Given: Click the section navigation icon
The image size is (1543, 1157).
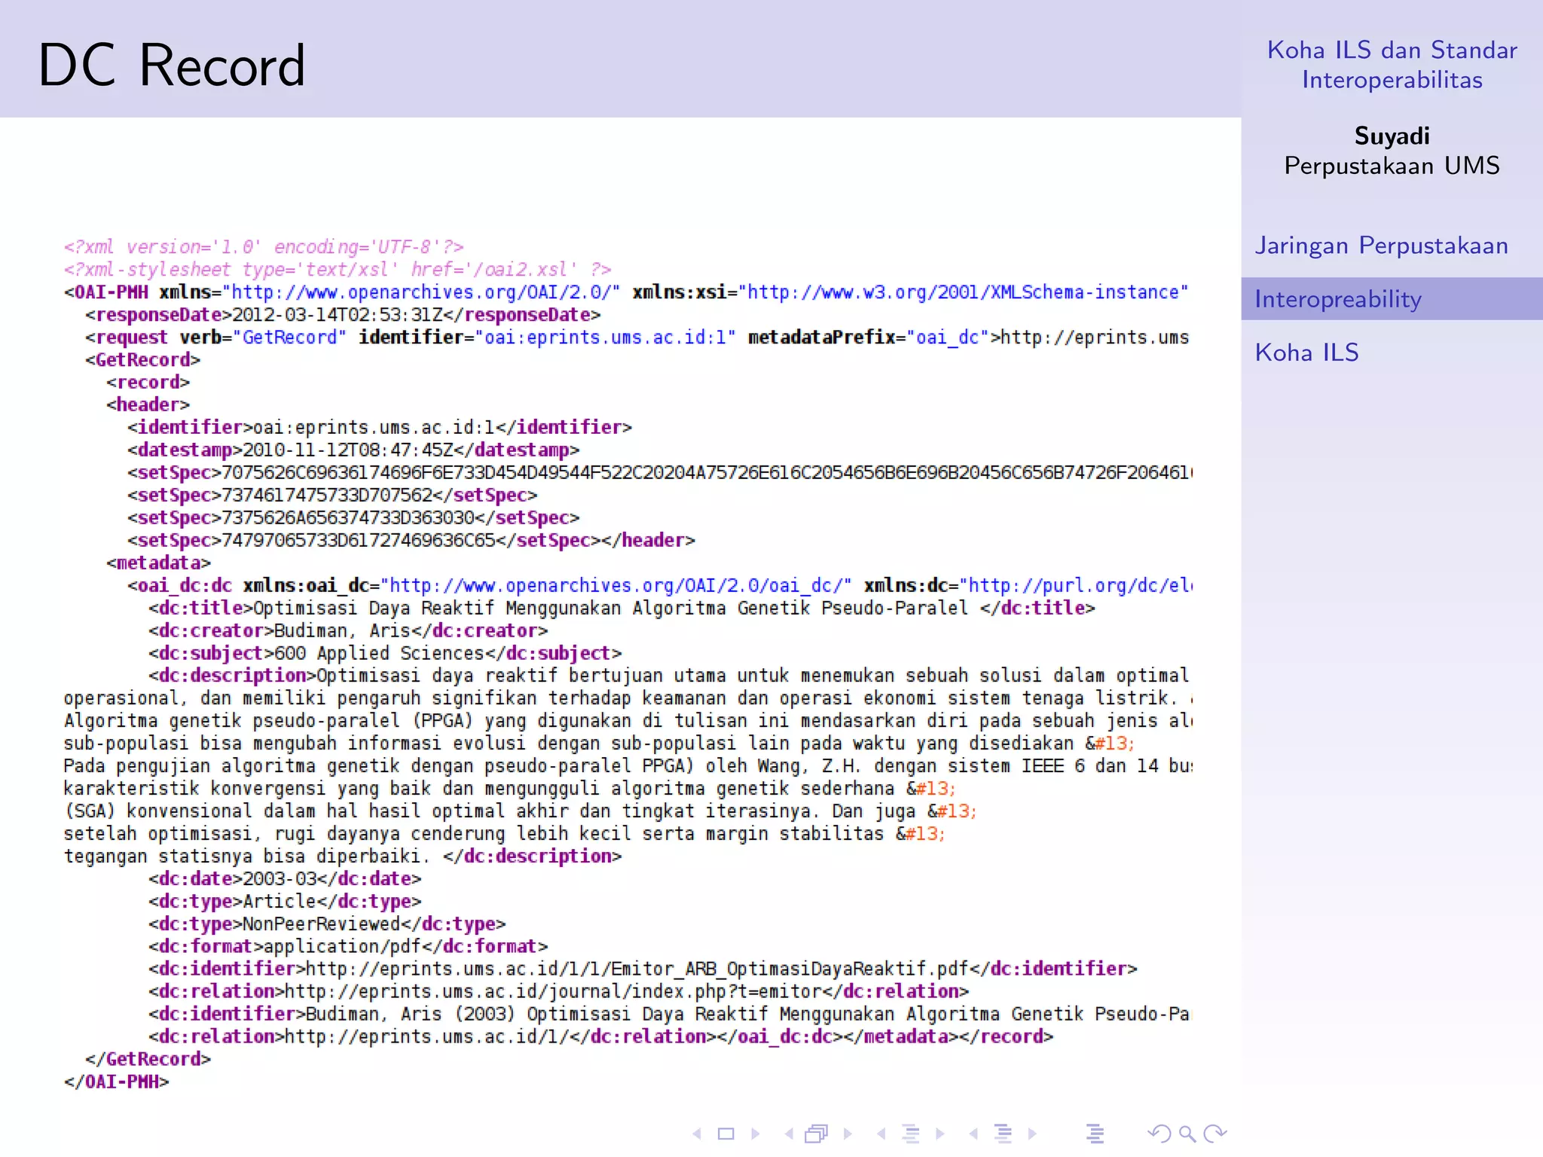Looking at the screenshot, I should pyautogui.click(x=1003, y=1134).
